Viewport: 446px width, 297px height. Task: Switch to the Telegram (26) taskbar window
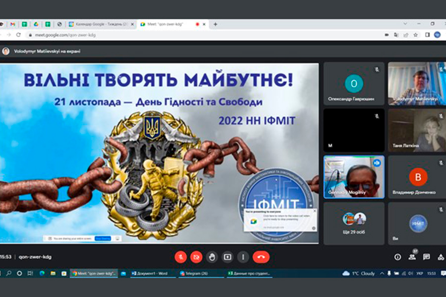point(201,273)
